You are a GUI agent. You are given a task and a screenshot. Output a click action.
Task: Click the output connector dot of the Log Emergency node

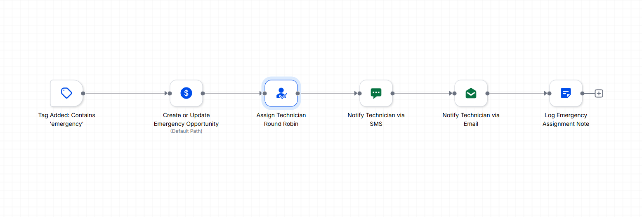[x=582, y=93]
